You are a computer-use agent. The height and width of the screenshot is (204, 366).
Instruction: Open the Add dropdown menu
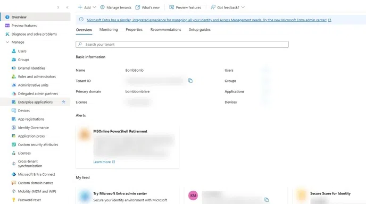click(87, 7)
